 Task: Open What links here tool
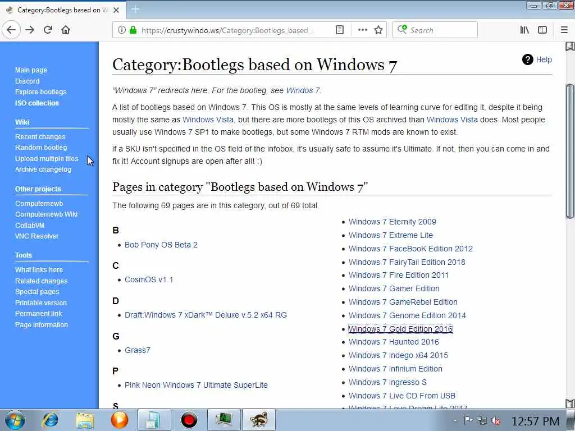coord(39,270)
